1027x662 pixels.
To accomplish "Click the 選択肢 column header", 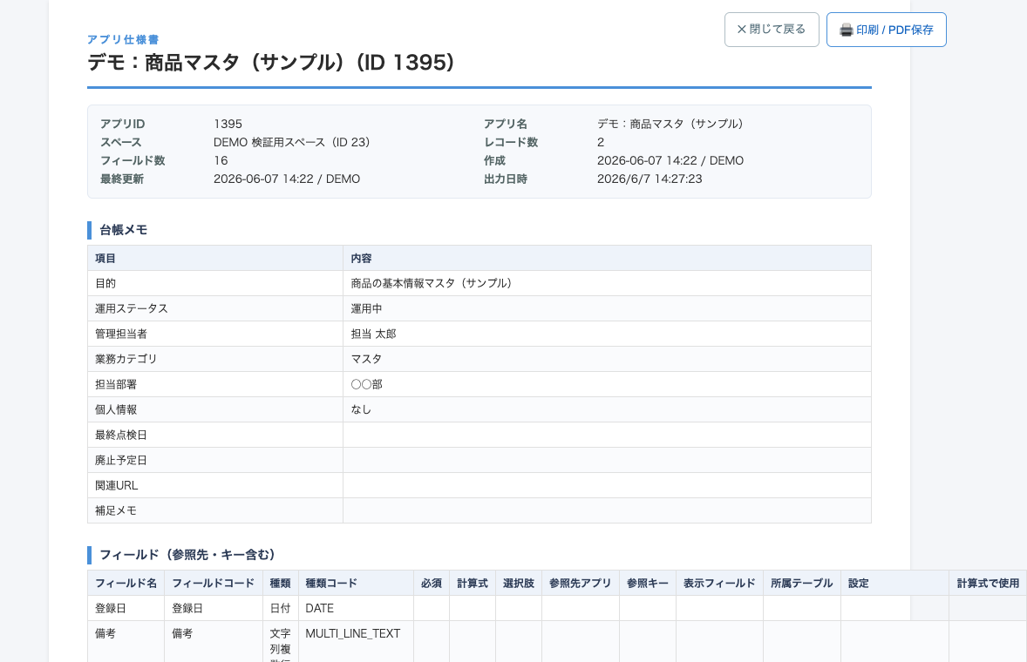I will click(x=518, y=583).
